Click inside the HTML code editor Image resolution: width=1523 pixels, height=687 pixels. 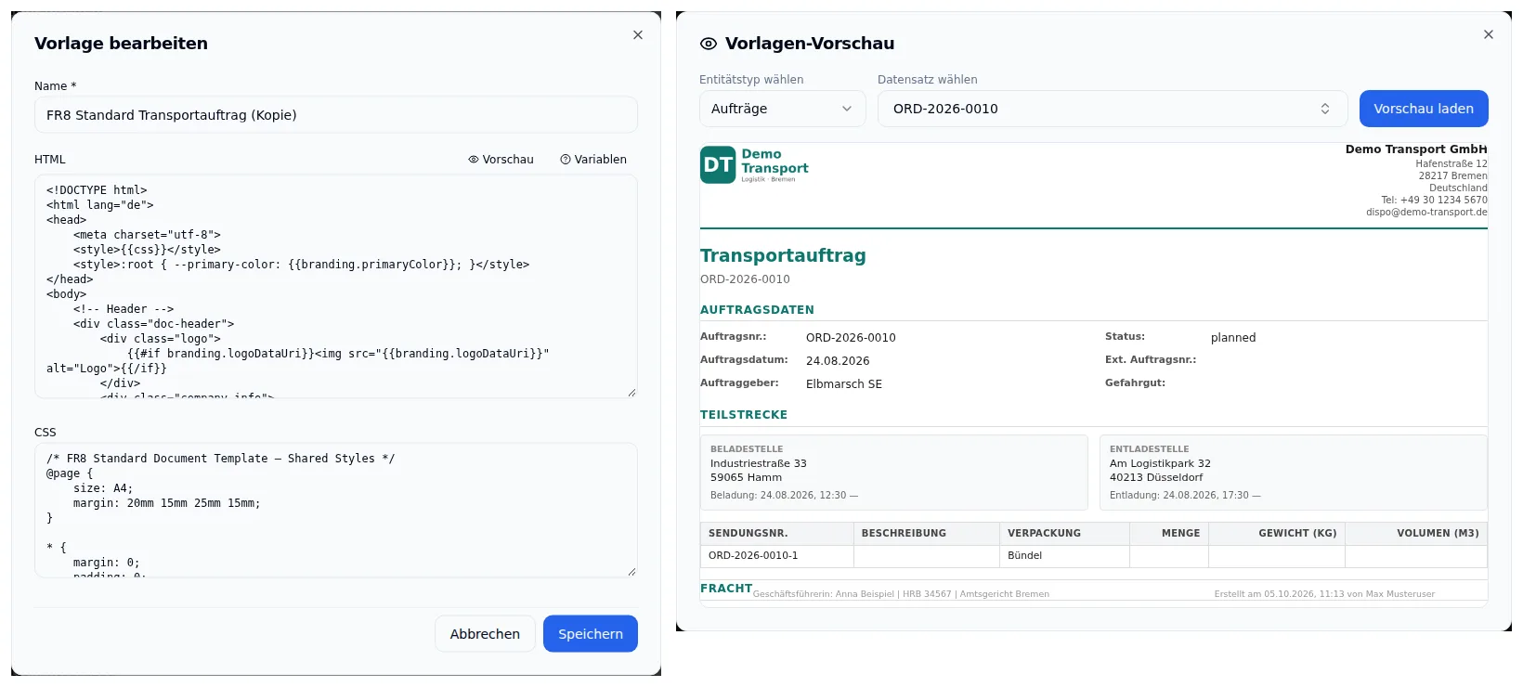click(x=336, y=287)
